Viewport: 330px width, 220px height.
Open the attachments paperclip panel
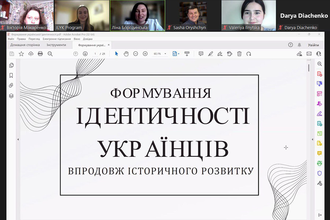click(x=11, y=85)
